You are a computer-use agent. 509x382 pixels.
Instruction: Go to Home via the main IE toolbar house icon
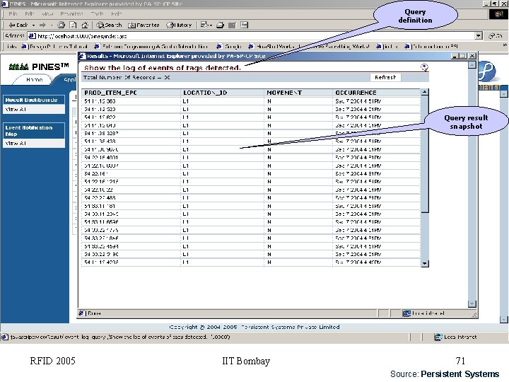coord(85,25)
